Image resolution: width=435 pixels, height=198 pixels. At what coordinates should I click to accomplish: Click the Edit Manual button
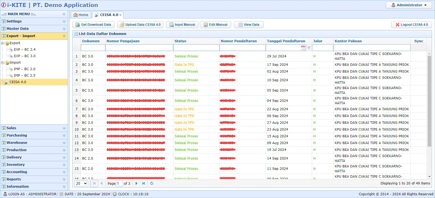point(215,25)
